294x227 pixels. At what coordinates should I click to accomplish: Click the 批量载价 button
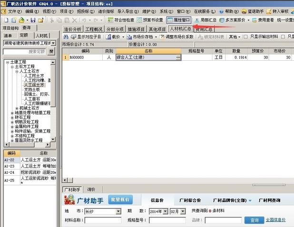120,199
